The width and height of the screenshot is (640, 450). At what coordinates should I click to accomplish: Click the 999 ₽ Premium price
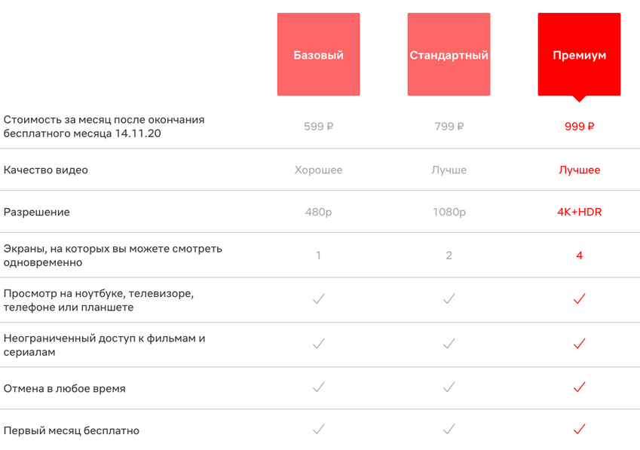tap(579, 127)
